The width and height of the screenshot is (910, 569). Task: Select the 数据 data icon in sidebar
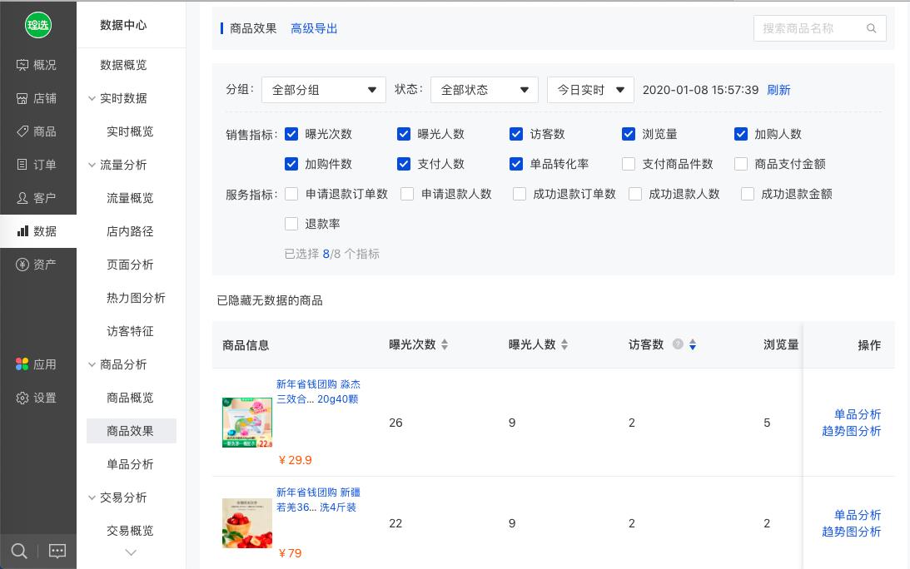37,231
